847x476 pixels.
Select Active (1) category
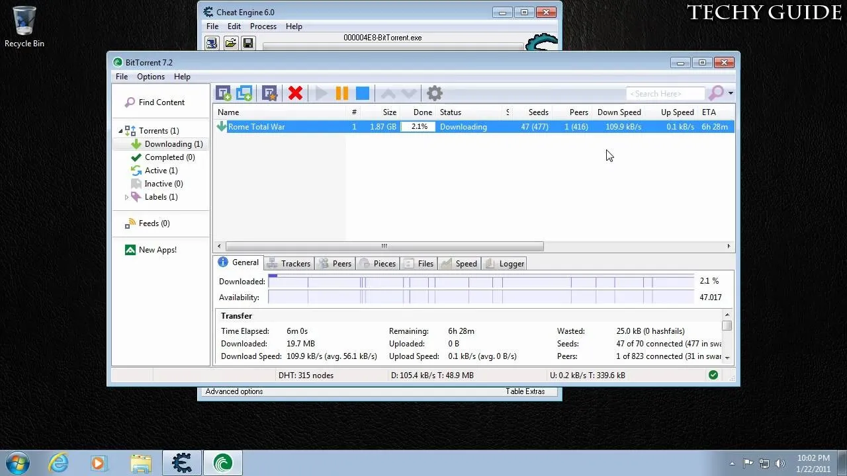click(154, 171)
